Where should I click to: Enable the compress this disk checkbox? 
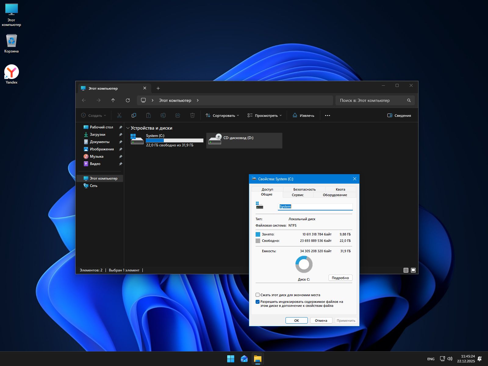[258, 295]
